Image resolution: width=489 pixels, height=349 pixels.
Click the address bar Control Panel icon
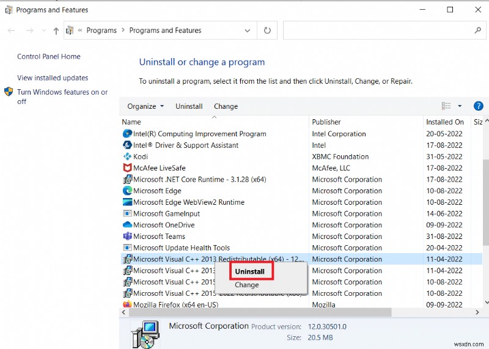click(70, 30)
